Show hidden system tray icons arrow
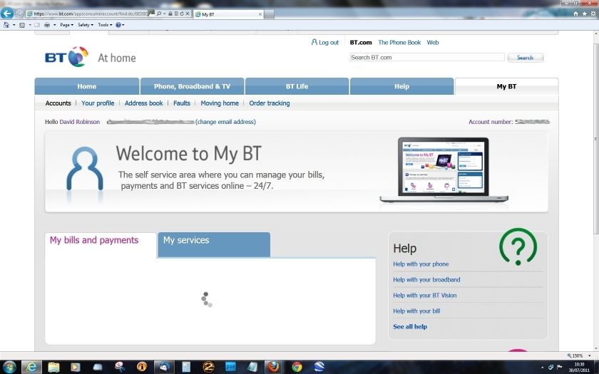Screen dimensions: 599x374 pos(543,368)
